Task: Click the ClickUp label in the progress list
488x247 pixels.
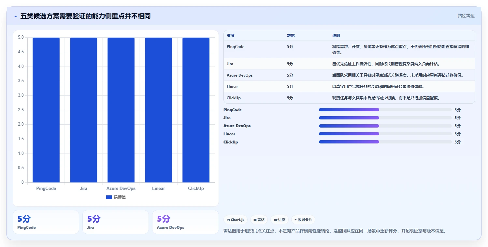Action: tap(231, 142)
